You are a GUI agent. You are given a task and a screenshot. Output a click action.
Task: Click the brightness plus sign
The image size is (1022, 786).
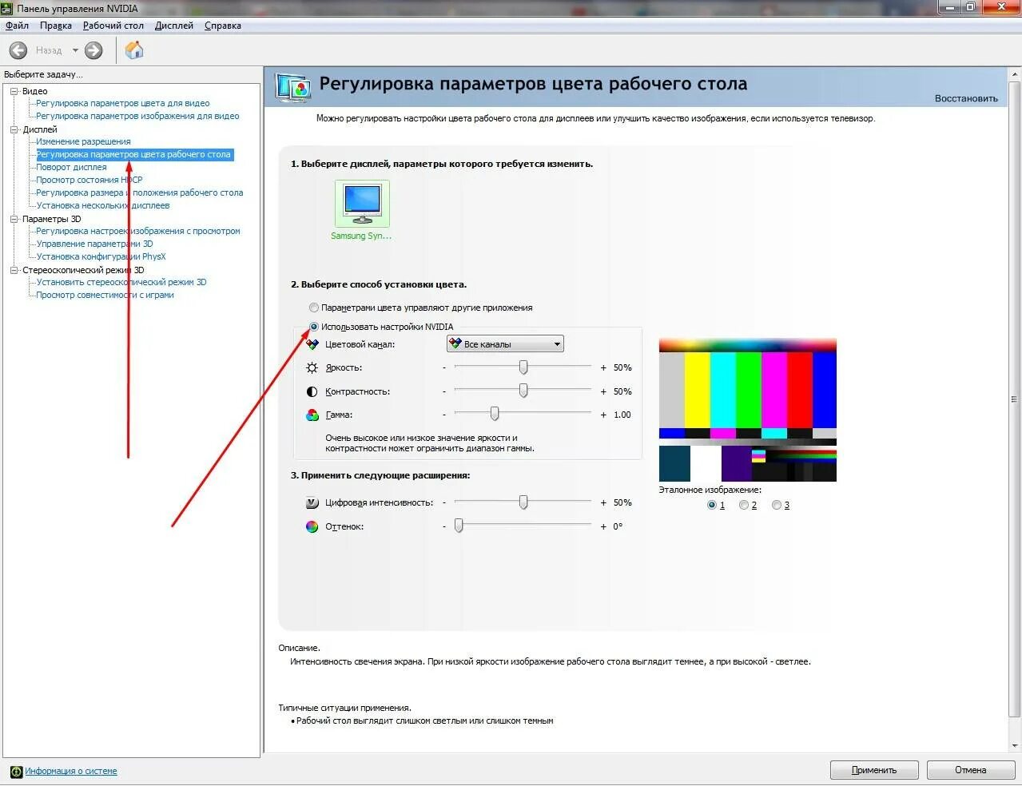[x=603, y=368]
